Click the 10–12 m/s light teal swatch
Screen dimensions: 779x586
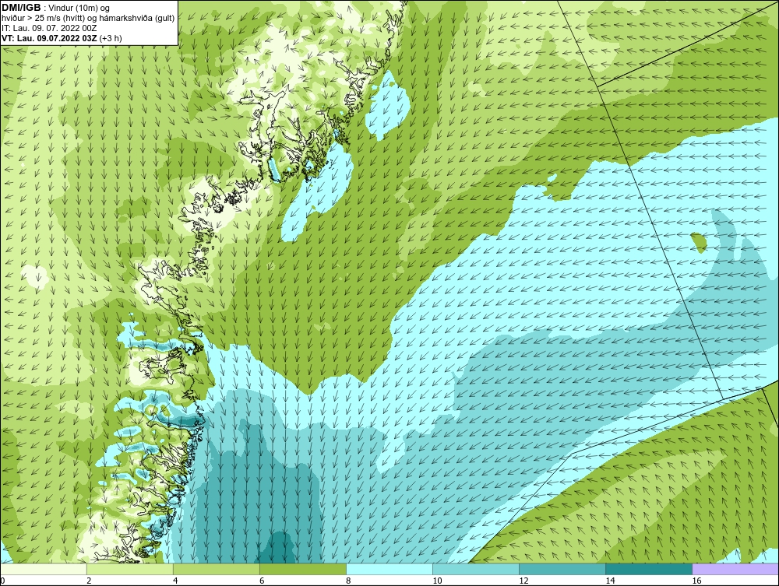pyautogui.click(x=476, y=569)
